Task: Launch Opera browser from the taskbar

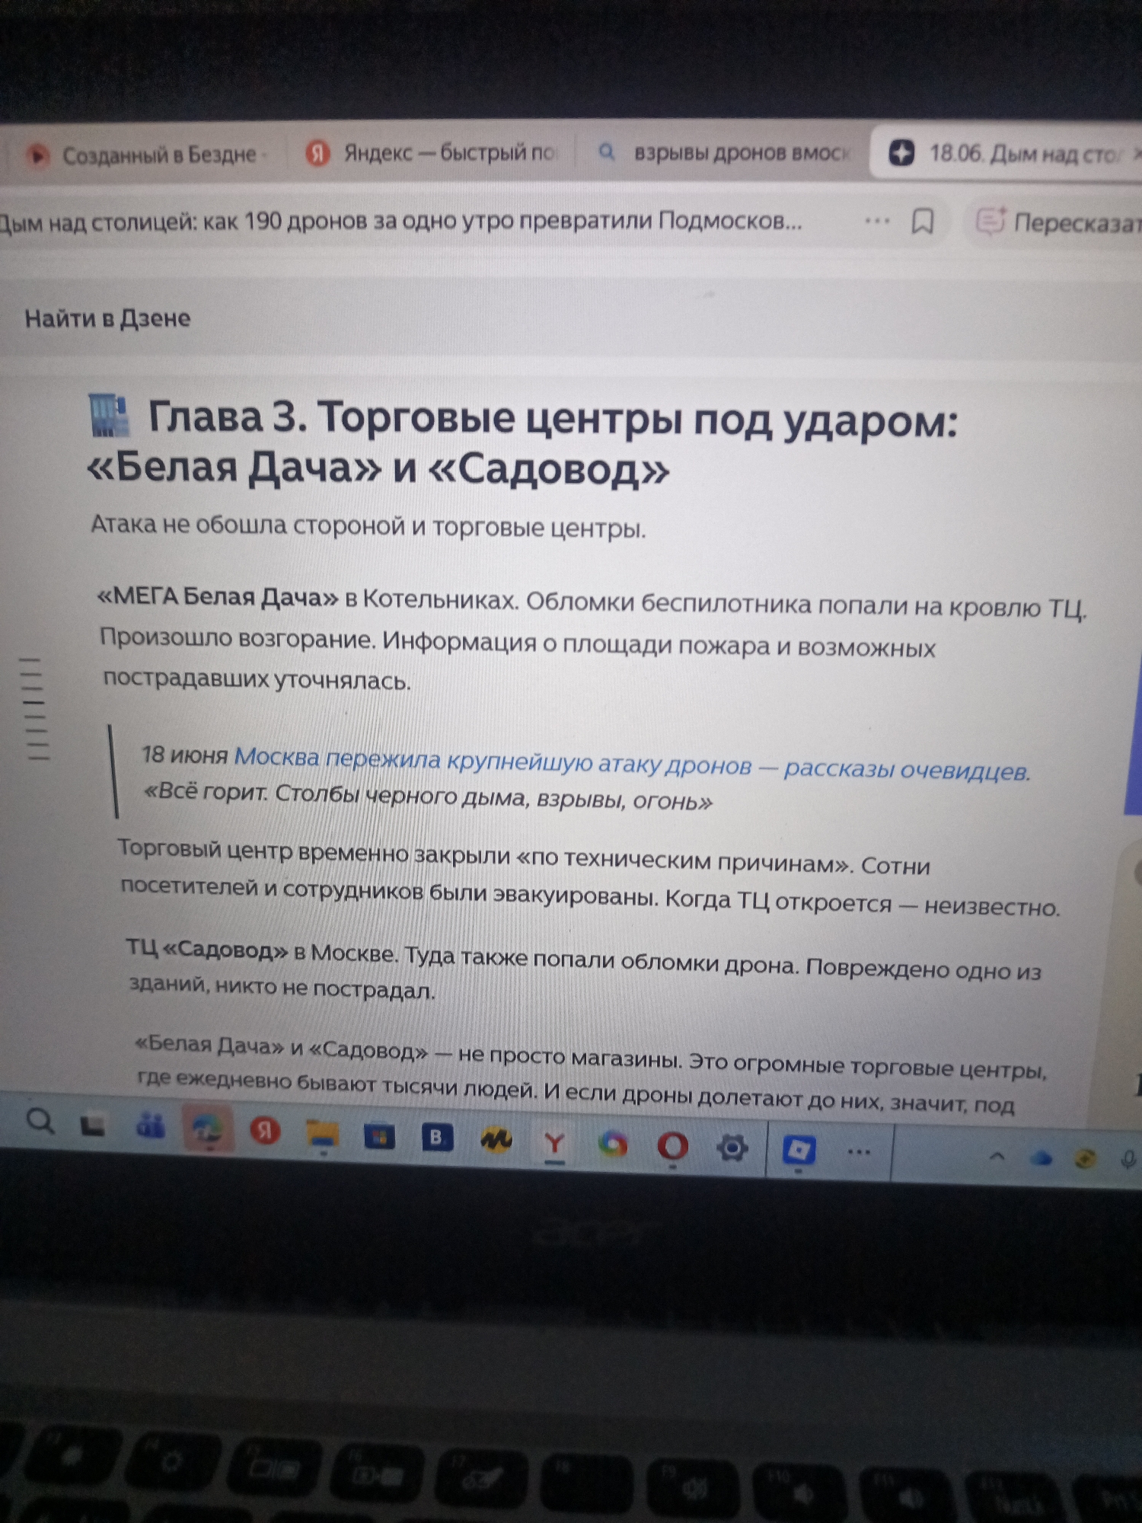Action: point(672,1146)
